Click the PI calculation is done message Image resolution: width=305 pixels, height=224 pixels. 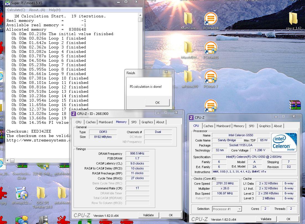pyautogui.click(x=146, y=87)
